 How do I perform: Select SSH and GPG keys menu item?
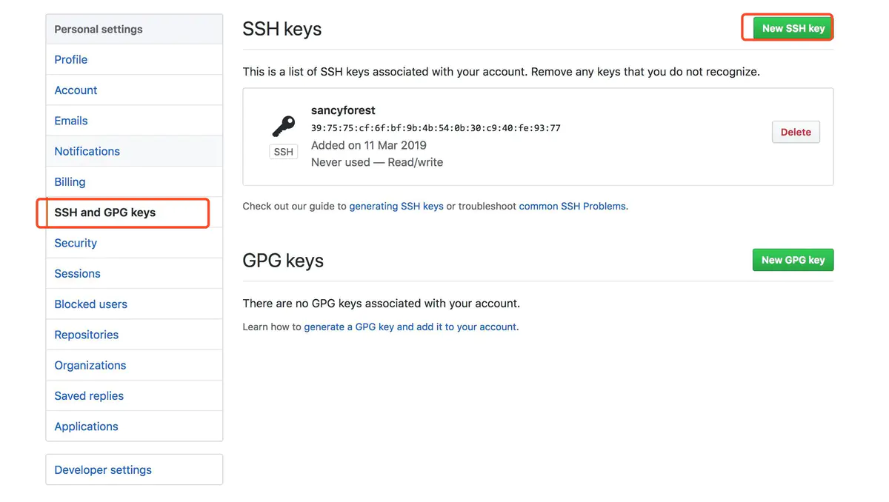(x=105, y=212)
